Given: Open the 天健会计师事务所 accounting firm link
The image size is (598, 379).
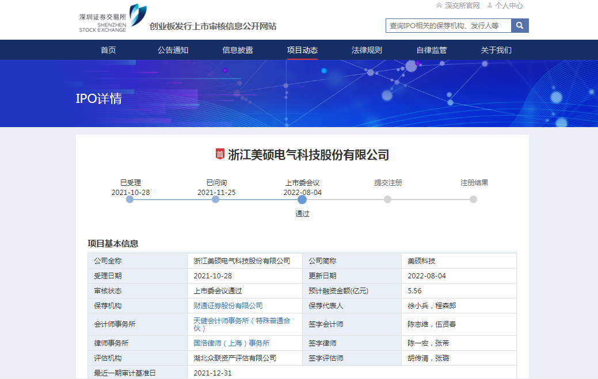Looking at the screenshot, I should 242,324.
